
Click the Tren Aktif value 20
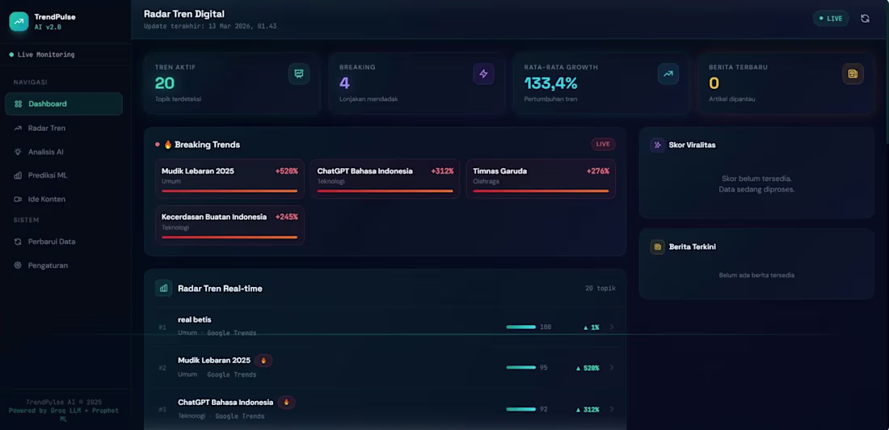pyautogui.click(x=164, y=83)
